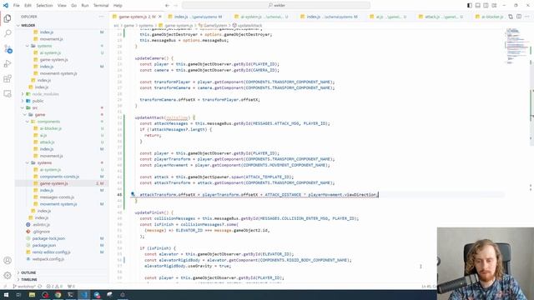Go back with the navigation arrow
The width and height of the screenshot is (534, 300).
167,6
